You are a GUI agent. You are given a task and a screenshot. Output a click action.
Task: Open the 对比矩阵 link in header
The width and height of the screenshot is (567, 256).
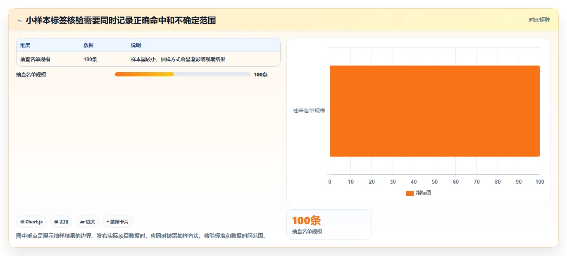tap(539, 20)
